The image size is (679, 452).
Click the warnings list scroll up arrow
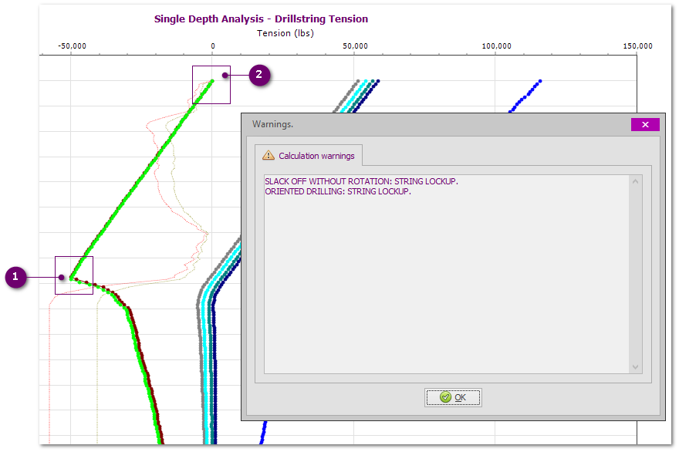pos(636,181)
